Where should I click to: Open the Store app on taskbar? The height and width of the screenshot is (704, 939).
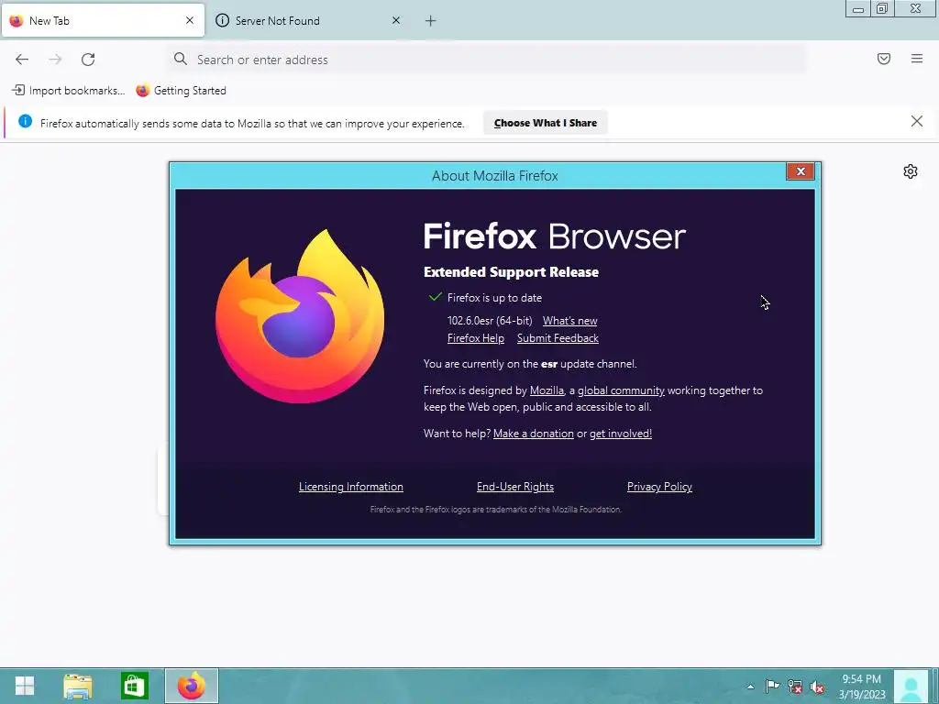tap(134, 686)
